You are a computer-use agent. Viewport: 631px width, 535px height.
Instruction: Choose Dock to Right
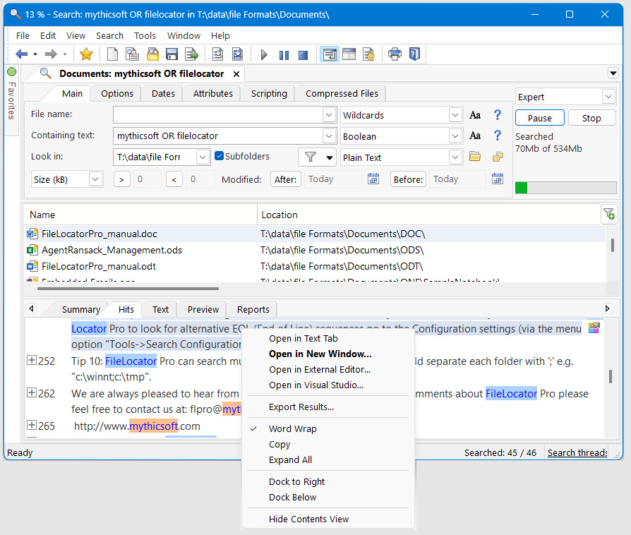click(296, 482)
